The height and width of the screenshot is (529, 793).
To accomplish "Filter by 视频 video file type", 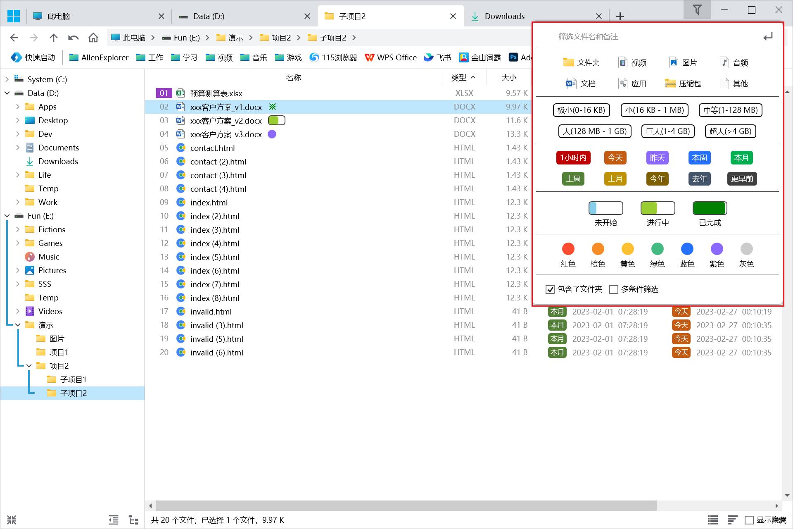I will tap(632, 63).
